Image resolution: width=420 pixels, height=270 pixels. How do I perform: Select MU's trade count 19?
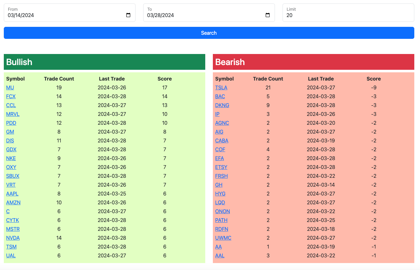pyautogui.click(x=59, y=87)
